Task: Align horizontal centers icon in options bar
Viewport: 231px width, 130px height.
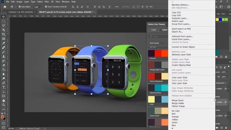Action: coord(78,7)
